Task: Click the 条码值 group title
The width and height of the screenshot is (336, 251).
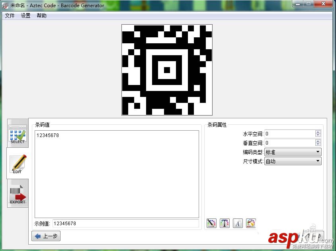Action: pyautogui.click(x=42, y=125)
